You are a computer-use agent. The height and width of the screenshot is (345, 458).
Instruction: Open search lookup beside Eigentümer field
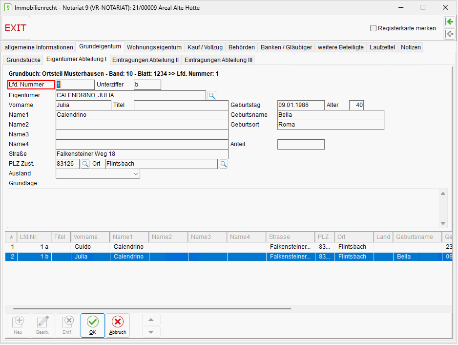tap(212, 95)
